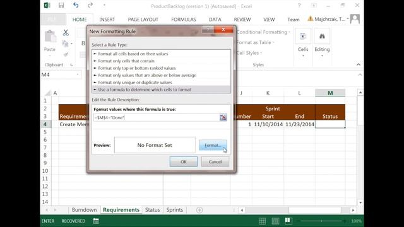Redo the last action

(90, 5)
